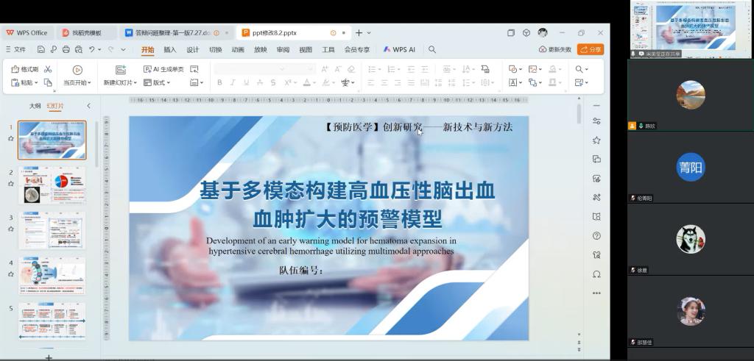
Task: Switch to the 插入 ribbon tab
Action: (170, 49)
